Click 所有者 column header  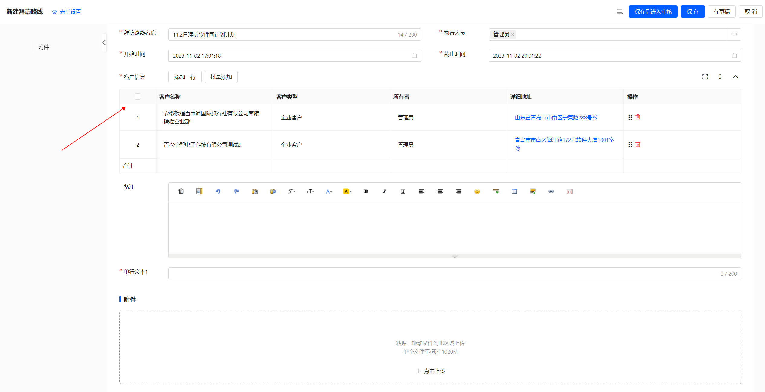pos(401,96)
